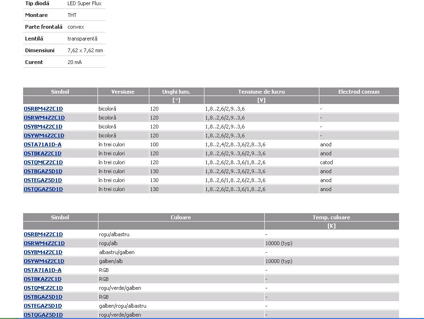Click the Versiune column header
Viewport: 424px width, 319px height.
coord(123,92)
